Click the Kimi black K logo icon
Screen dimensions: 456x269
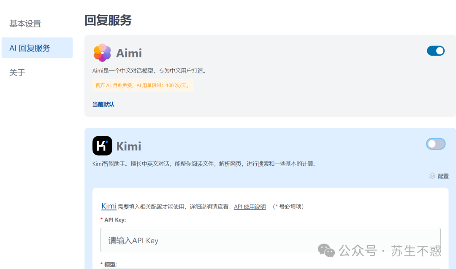(x=102, y=146)
